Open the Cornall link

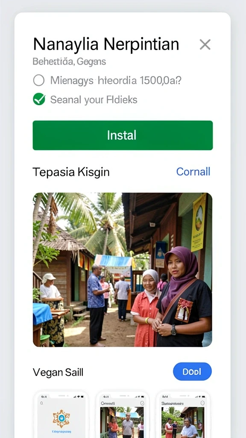click(193, 172)
